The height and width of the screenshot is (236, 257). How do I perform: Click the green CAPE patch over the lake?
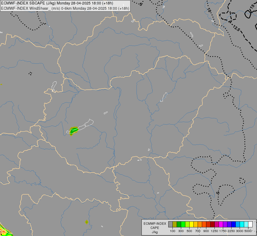coord(74,131)
